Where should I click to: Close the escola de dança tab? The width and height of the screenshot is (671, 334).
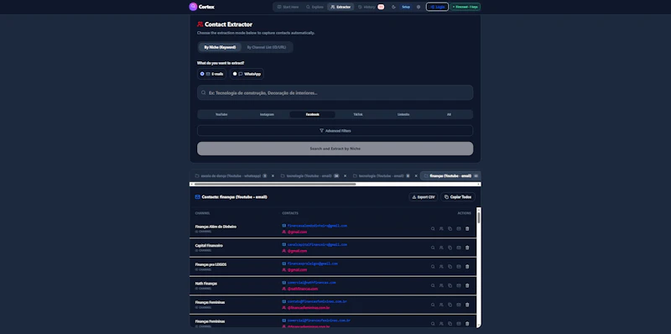273,175
